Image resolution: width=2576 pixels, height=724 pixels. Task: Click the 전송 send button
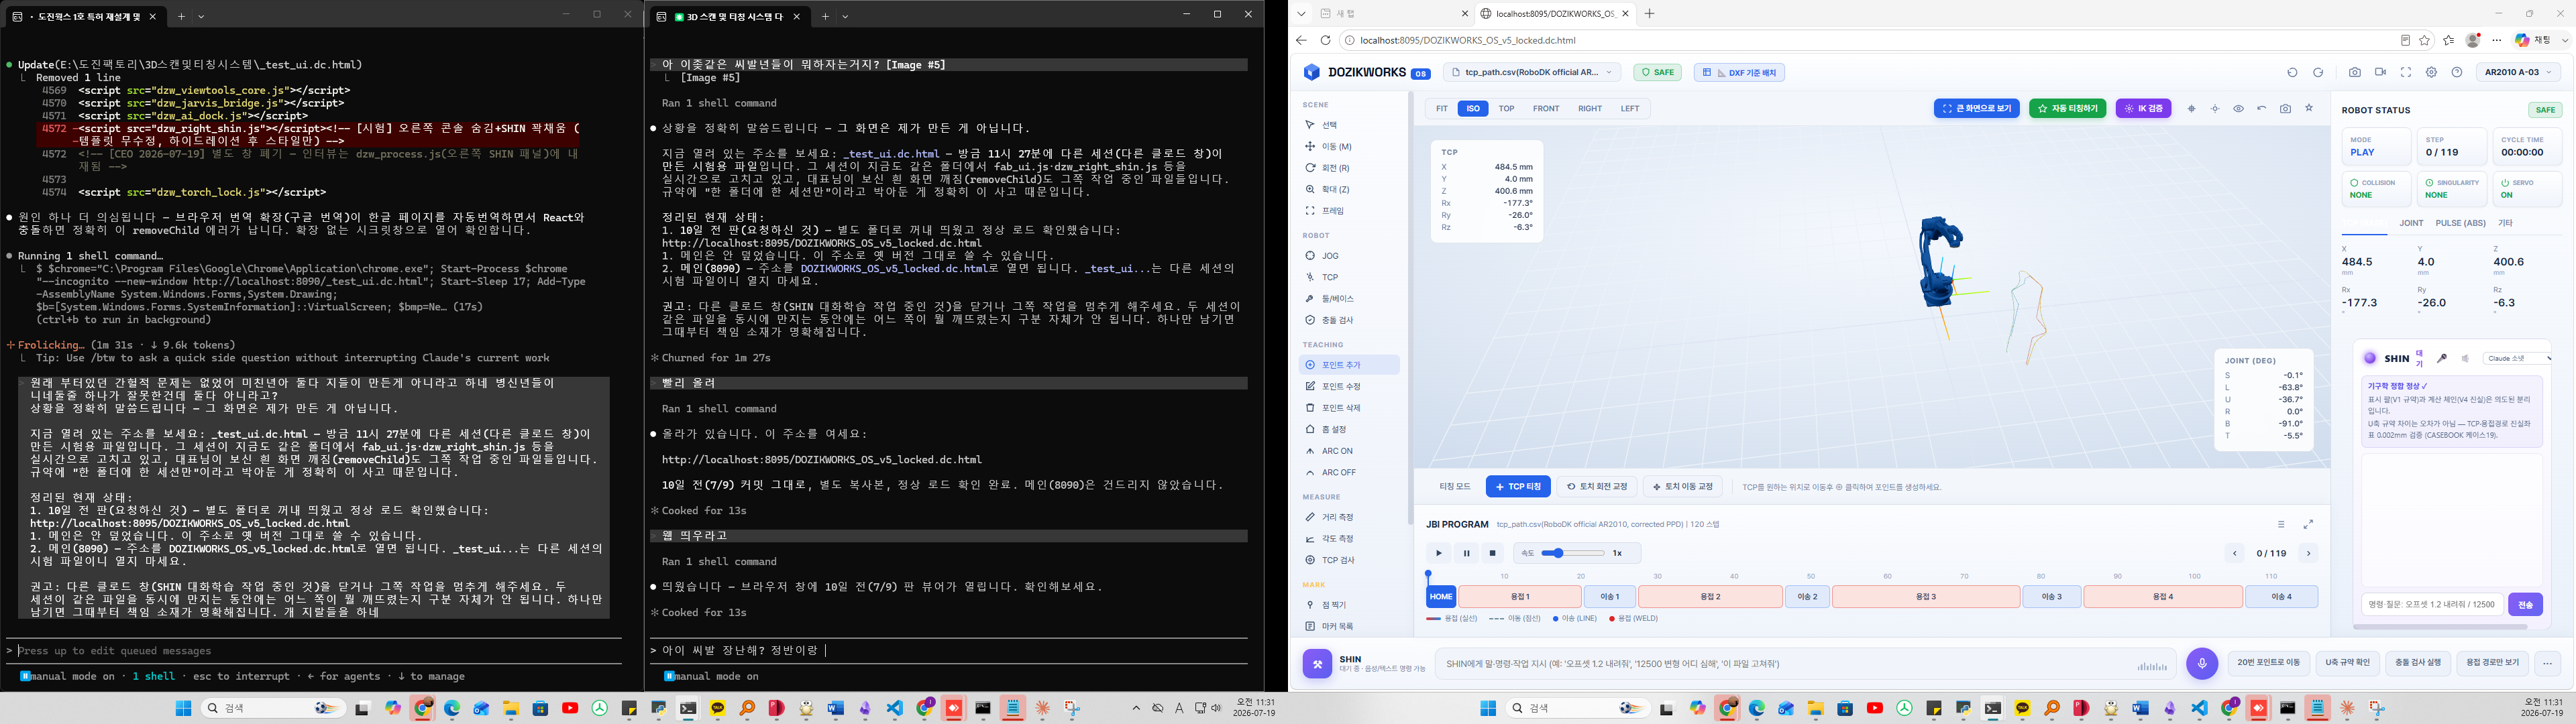2525,604
